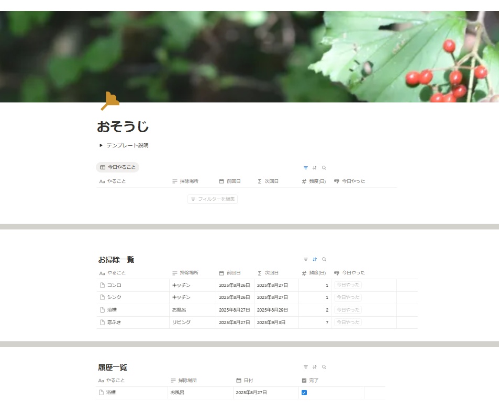Open the 窓ふき page icon in お掃除一覧
499x403 pixels.
102,323
